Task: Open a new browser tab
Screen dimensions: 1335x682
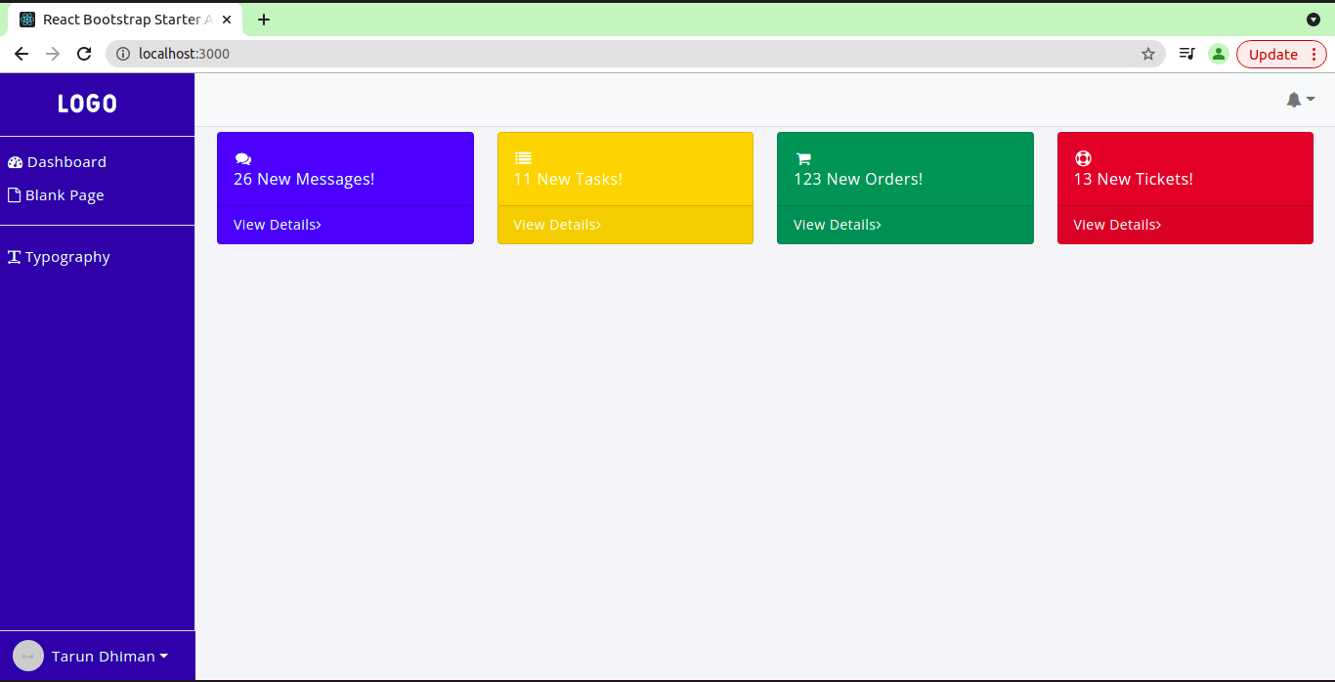Action: click(x=264, y=20)
